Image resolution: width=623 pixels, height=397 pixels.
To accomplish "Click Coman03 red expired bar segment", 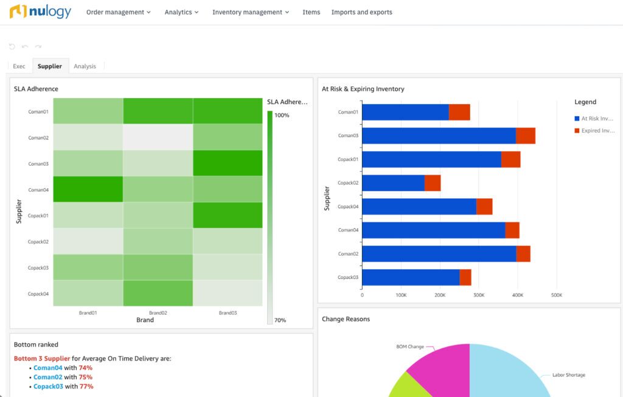I will tap(525, 136).
